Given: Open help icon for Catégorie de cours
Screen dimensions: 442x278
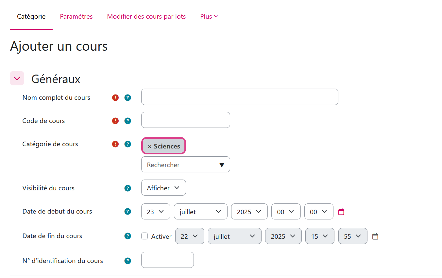Looking at the screenshot, I should point(127,144).
